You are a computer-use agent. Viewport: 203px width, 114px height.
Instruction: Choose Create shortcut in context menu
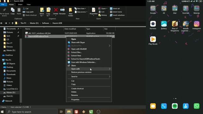point(89,89)
